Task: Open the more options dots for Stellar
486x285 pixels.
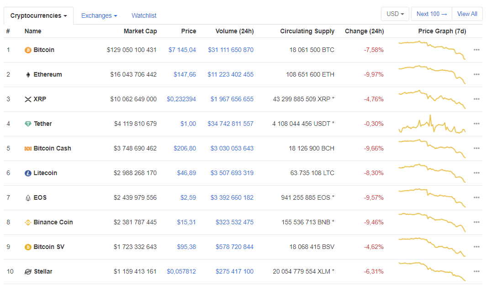Action: (x=476, y=271)
